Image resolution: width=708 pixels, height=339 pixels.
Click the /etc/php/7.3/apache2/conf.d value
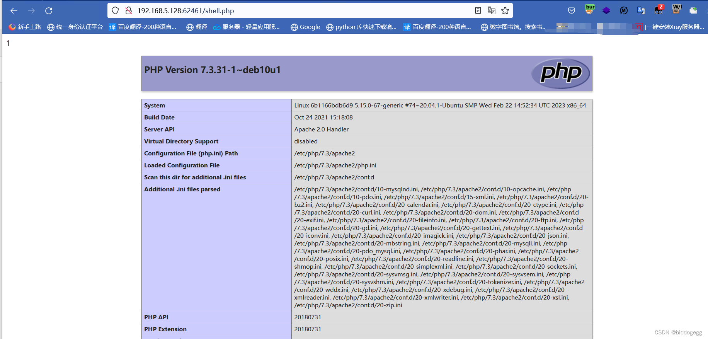(334, 177)
